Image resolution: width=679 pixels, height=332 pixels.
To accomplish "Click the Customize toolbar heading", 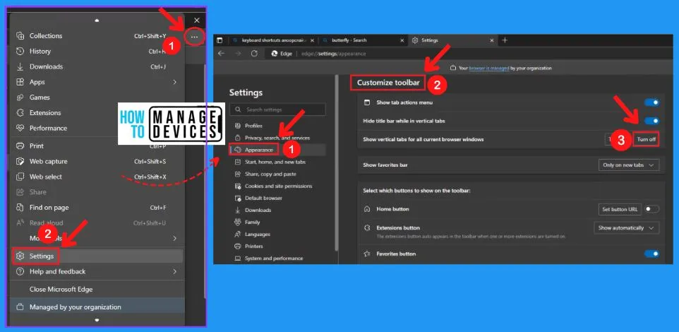I will coord(388,83).
